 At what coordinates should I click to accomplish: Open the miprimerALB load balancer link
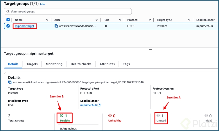88,105
